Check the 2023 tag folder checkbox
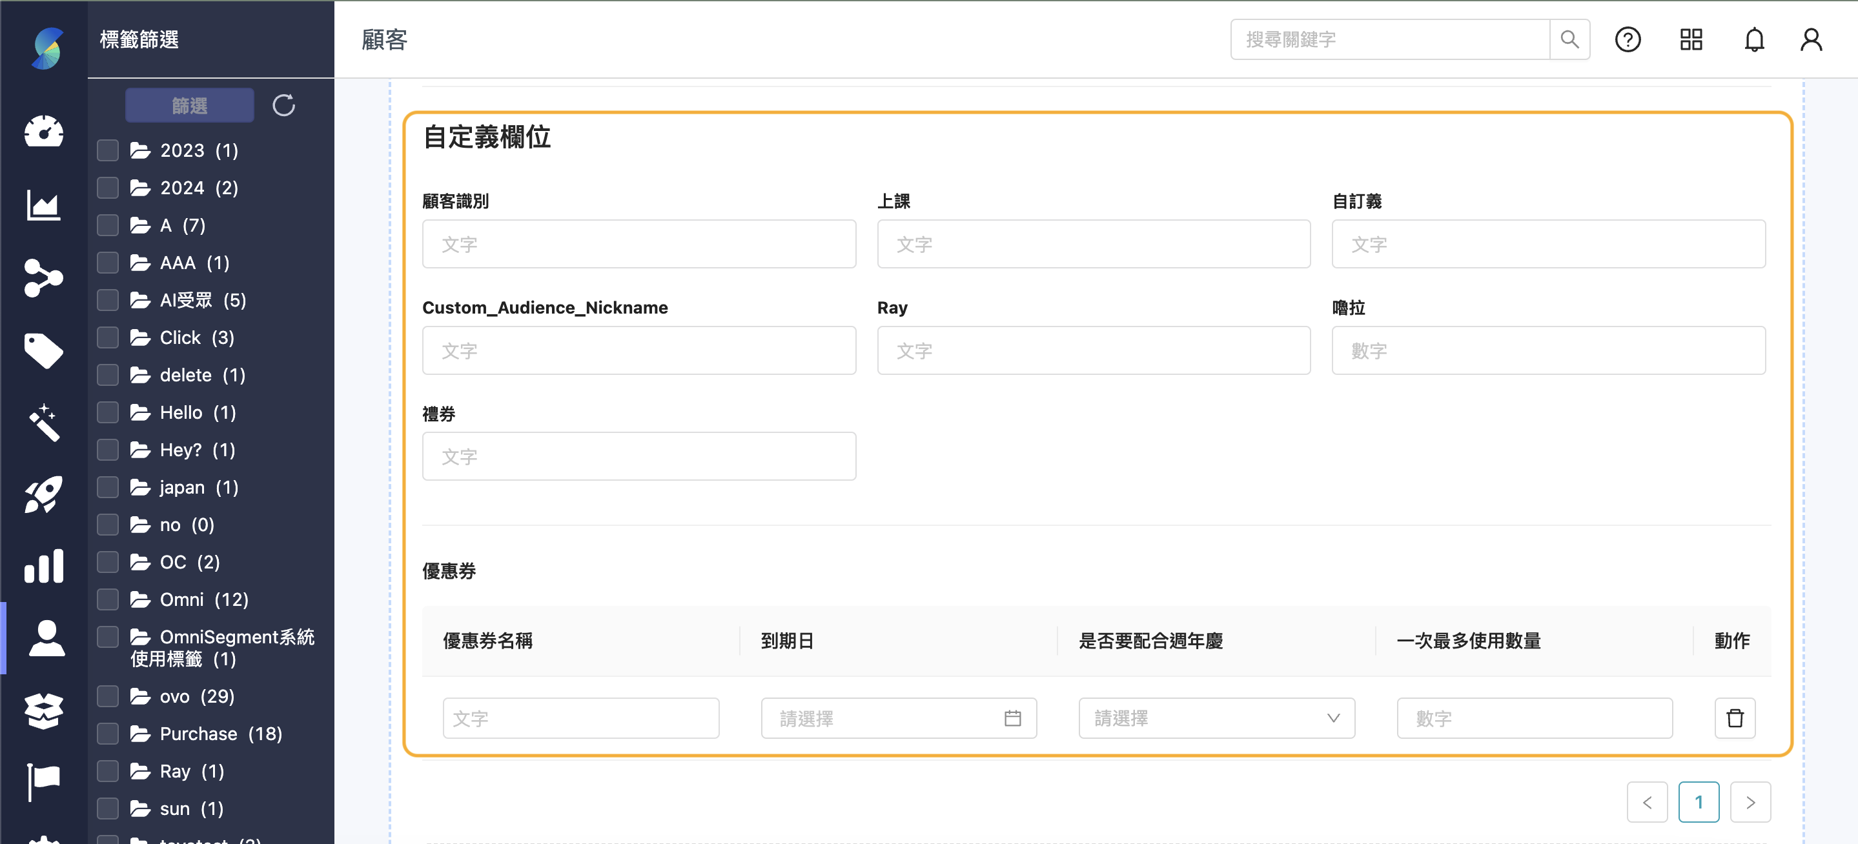1858x844 pixels. (x=108, y=150)
